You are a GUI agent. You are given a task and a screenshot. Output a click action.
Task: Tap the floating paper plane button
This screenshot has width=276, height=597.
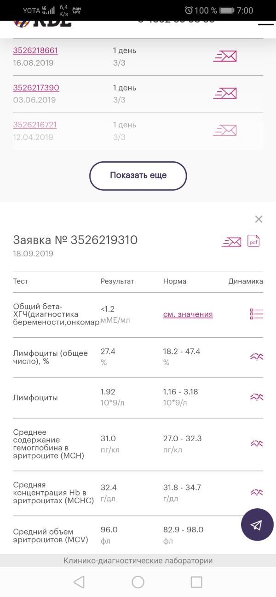[x=257, y=525]
